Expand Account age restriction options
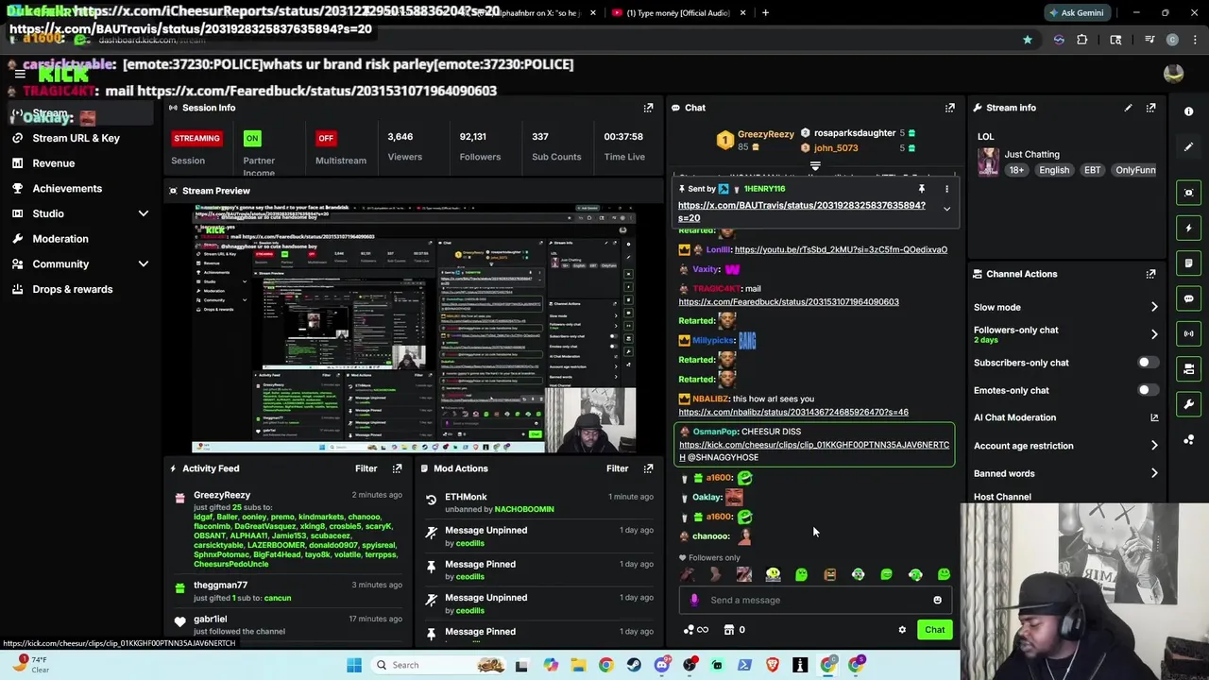This screenshot has width=1209, height=680. coord(1154,446)
